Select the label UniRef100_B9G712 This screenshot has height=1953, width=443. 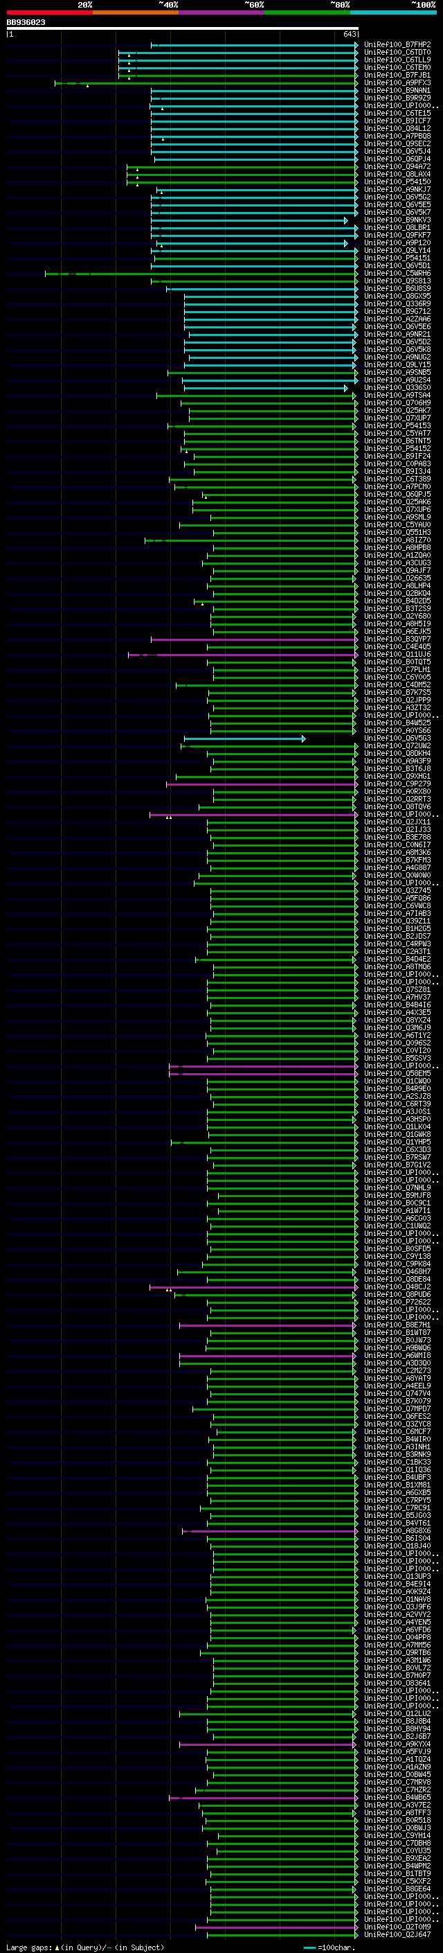(397, 312)
